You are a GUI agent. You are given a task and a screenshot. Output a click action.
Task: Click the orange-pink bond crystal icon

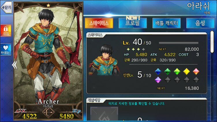pyautogui.click(x=196, y=71)
